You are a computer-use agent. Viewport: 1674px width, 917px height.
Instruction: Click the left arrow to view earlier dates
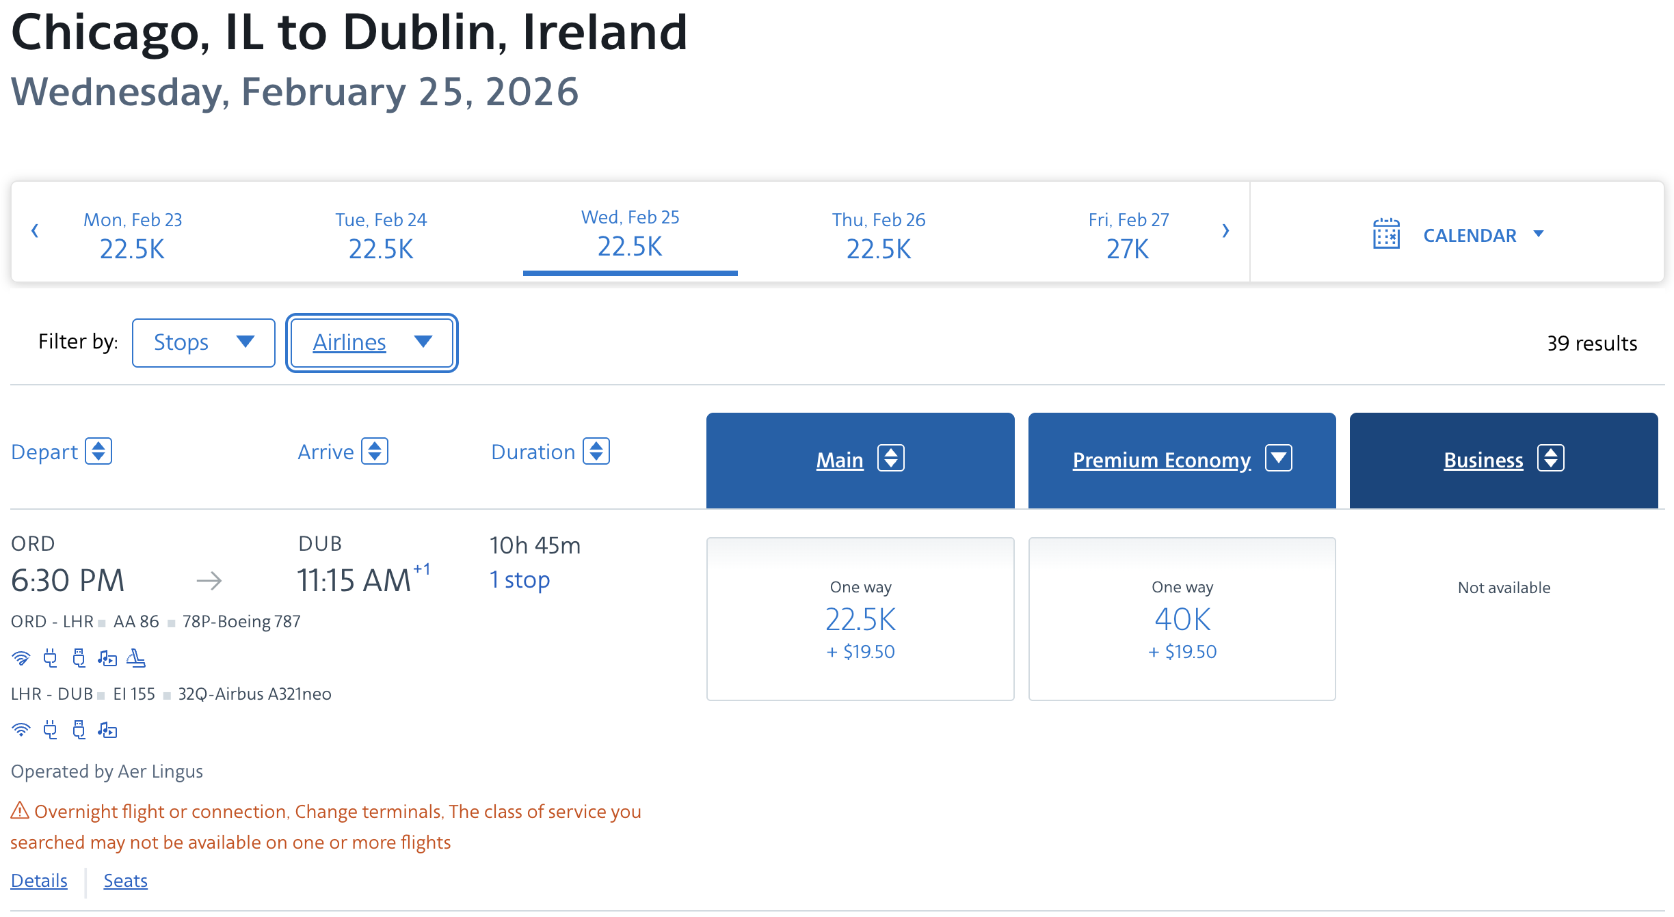click(35, 231)
